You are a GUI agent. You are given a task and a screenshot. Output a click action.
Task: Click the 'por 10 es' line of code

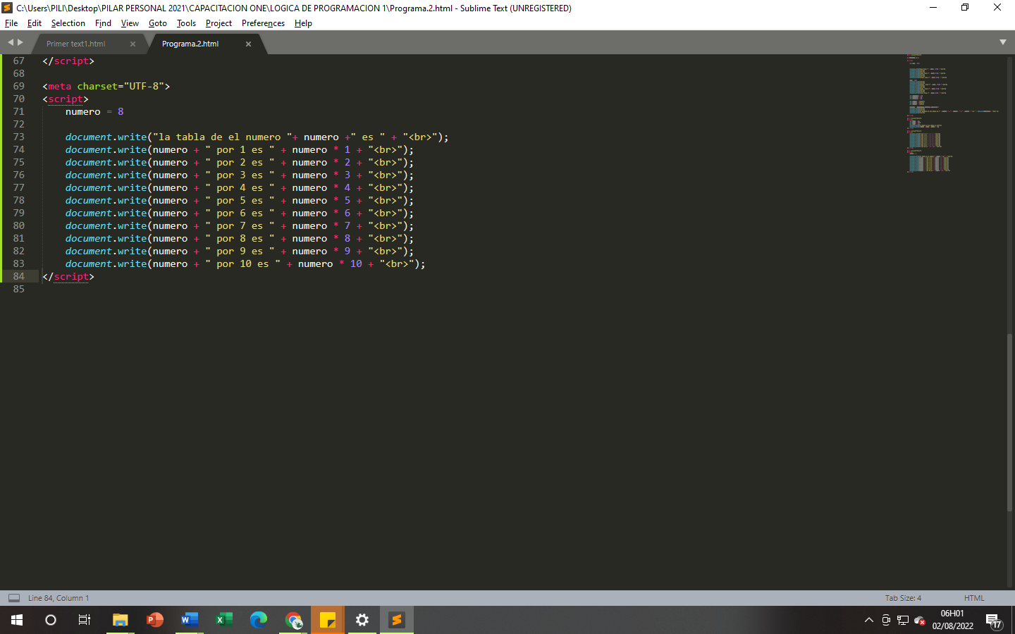coord(245,263)
